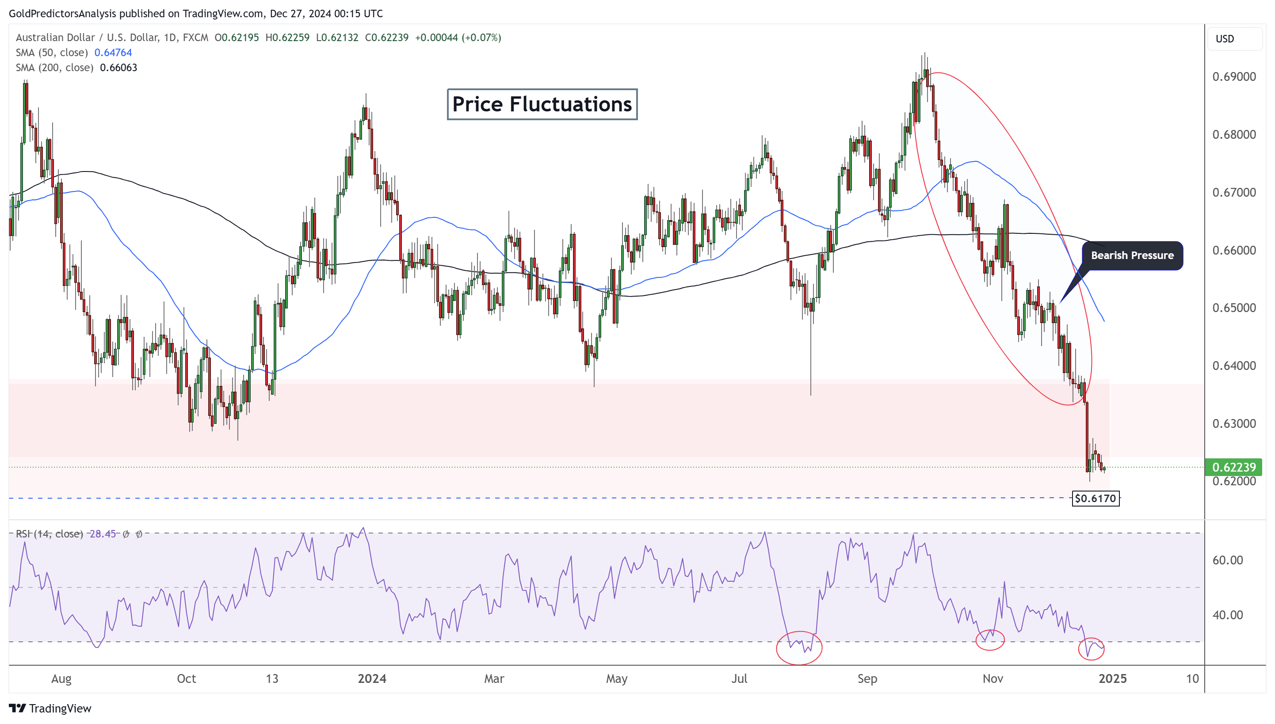Screen dimensions: 1275x724
Task: Click the 0.63000 price axis label
Action: coord(1234,423)
